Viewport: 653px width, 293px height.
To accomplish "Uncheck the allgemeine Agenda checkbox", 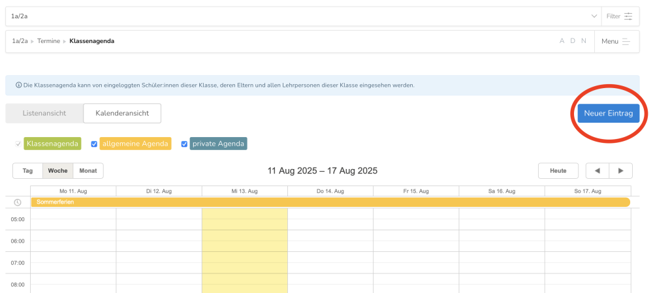I will pyautogui.click(x=94, y=144).
